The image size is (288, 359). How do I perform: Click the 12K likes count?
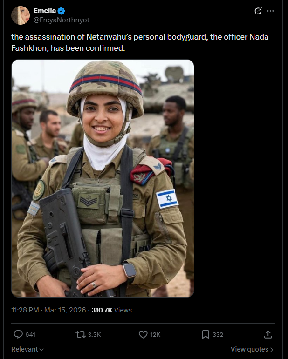(x=155, y=334)
